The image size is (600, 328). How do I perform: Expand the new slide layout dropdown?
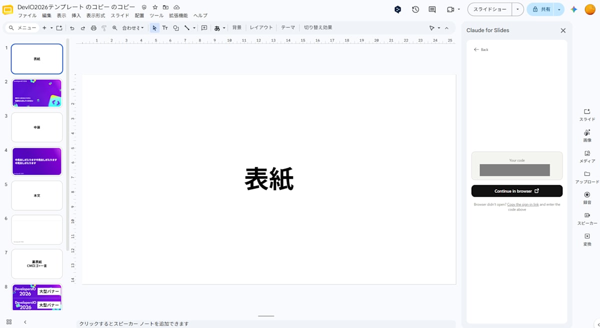click(51, 28)
